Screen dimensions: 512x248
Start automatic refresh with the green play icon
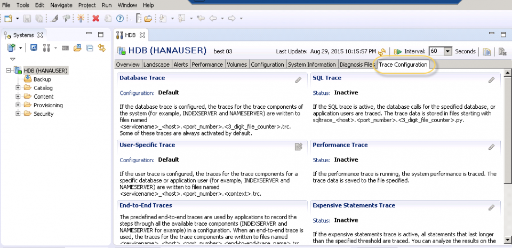click(397, 52)
